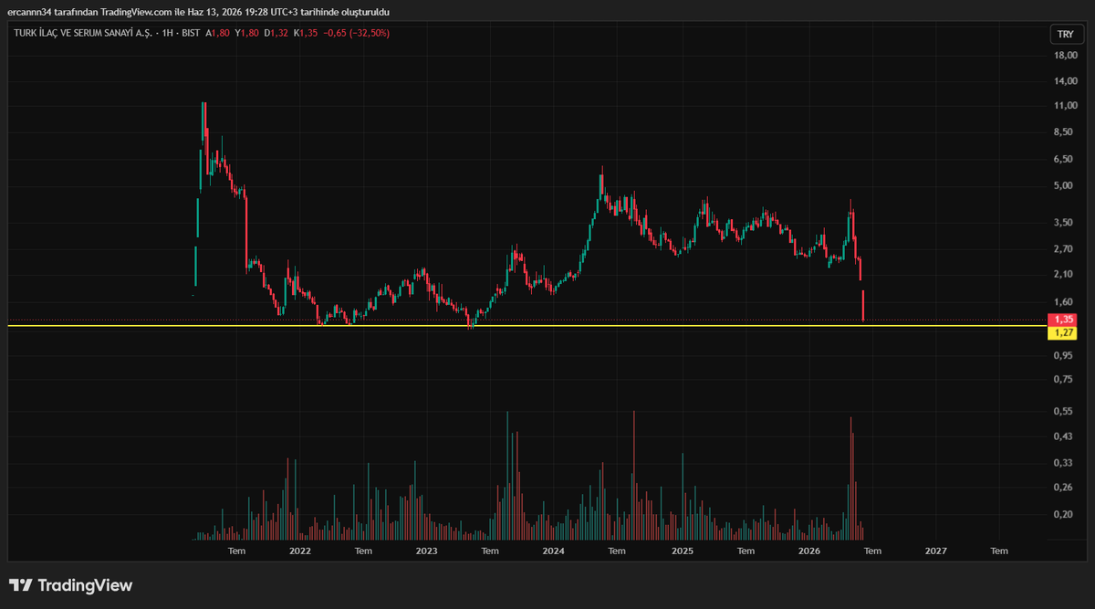Image resolution: width=1095 pixels, height=609 pixels.
Task: Click the 0,95 price axis label
Action: 1064,354
